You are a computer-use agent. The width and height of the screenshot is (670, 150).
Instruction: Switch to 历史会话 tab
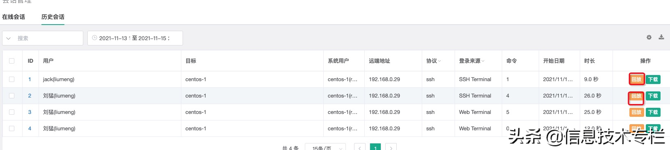pos(53,17)
